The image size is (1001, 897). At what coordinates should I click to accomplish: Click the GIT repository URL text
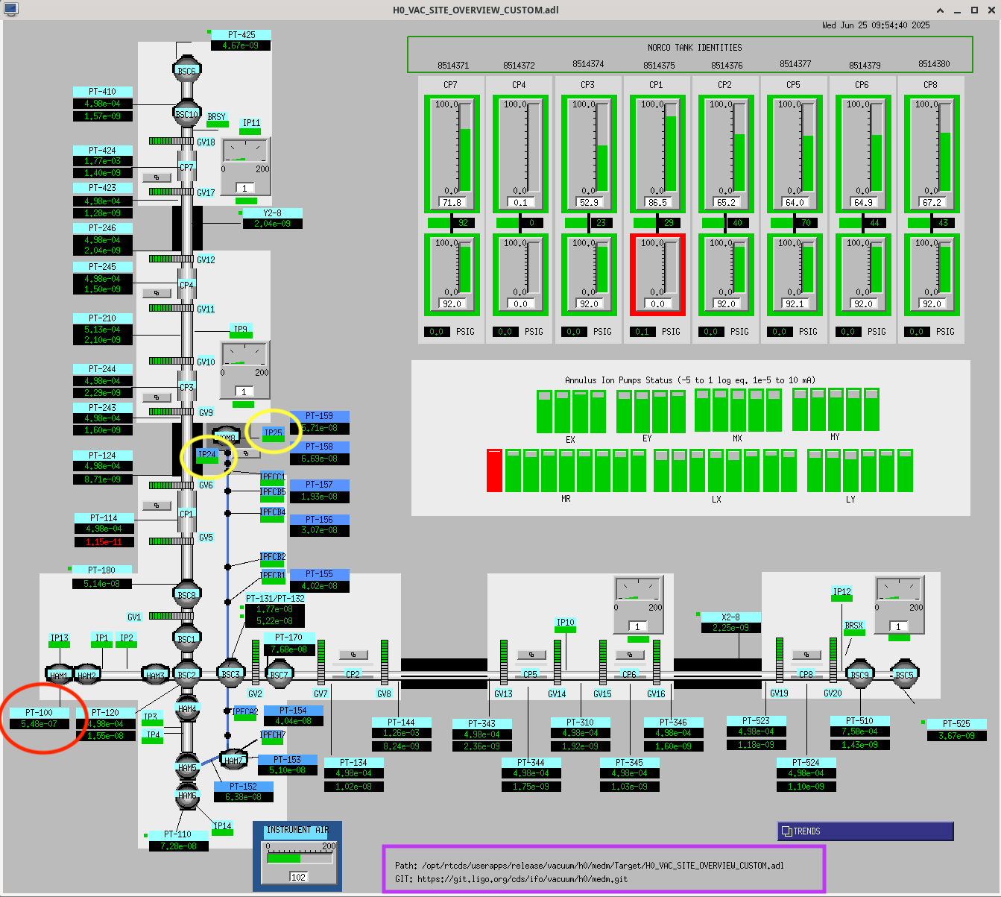click(x=522, y=879)
